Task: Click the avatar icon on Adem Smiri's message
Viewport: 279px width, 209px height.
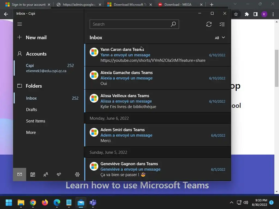Action: click(94, 133)
